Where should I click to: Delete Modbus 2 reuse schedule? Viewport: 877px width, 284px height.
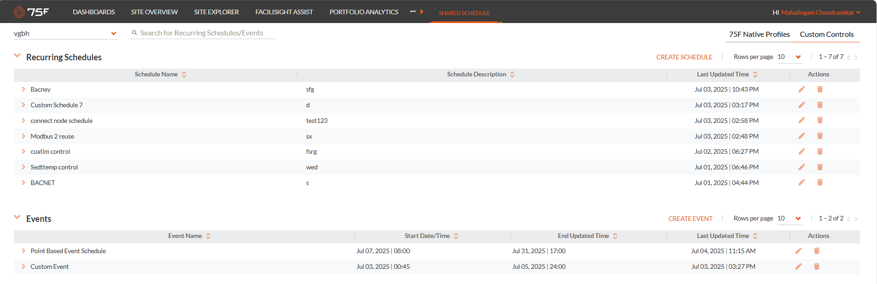(820, 136)
